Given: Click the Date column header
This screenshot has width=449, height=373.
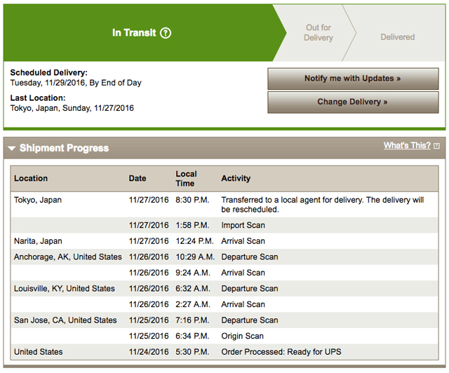Looking at the screenshot, I should point(138,178).
